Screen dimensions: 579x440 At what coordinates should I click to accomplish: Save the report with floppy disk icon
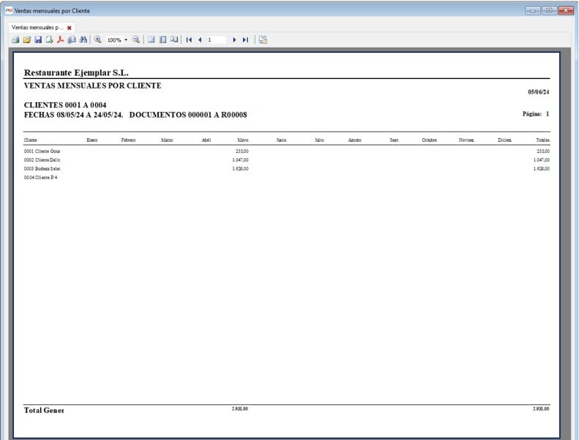38,39
